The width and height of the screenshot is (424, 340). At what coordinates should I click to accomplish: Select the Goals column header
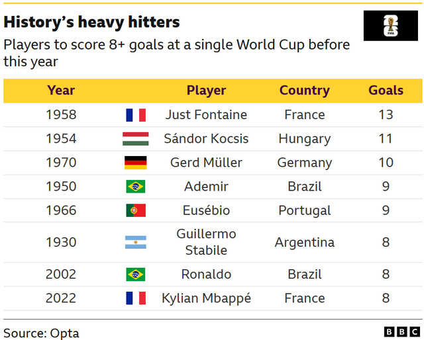tap(386, 91)
